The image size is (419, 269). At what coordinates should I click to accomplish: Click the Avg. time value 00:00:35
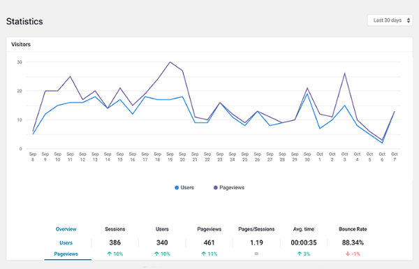[304, 242]
